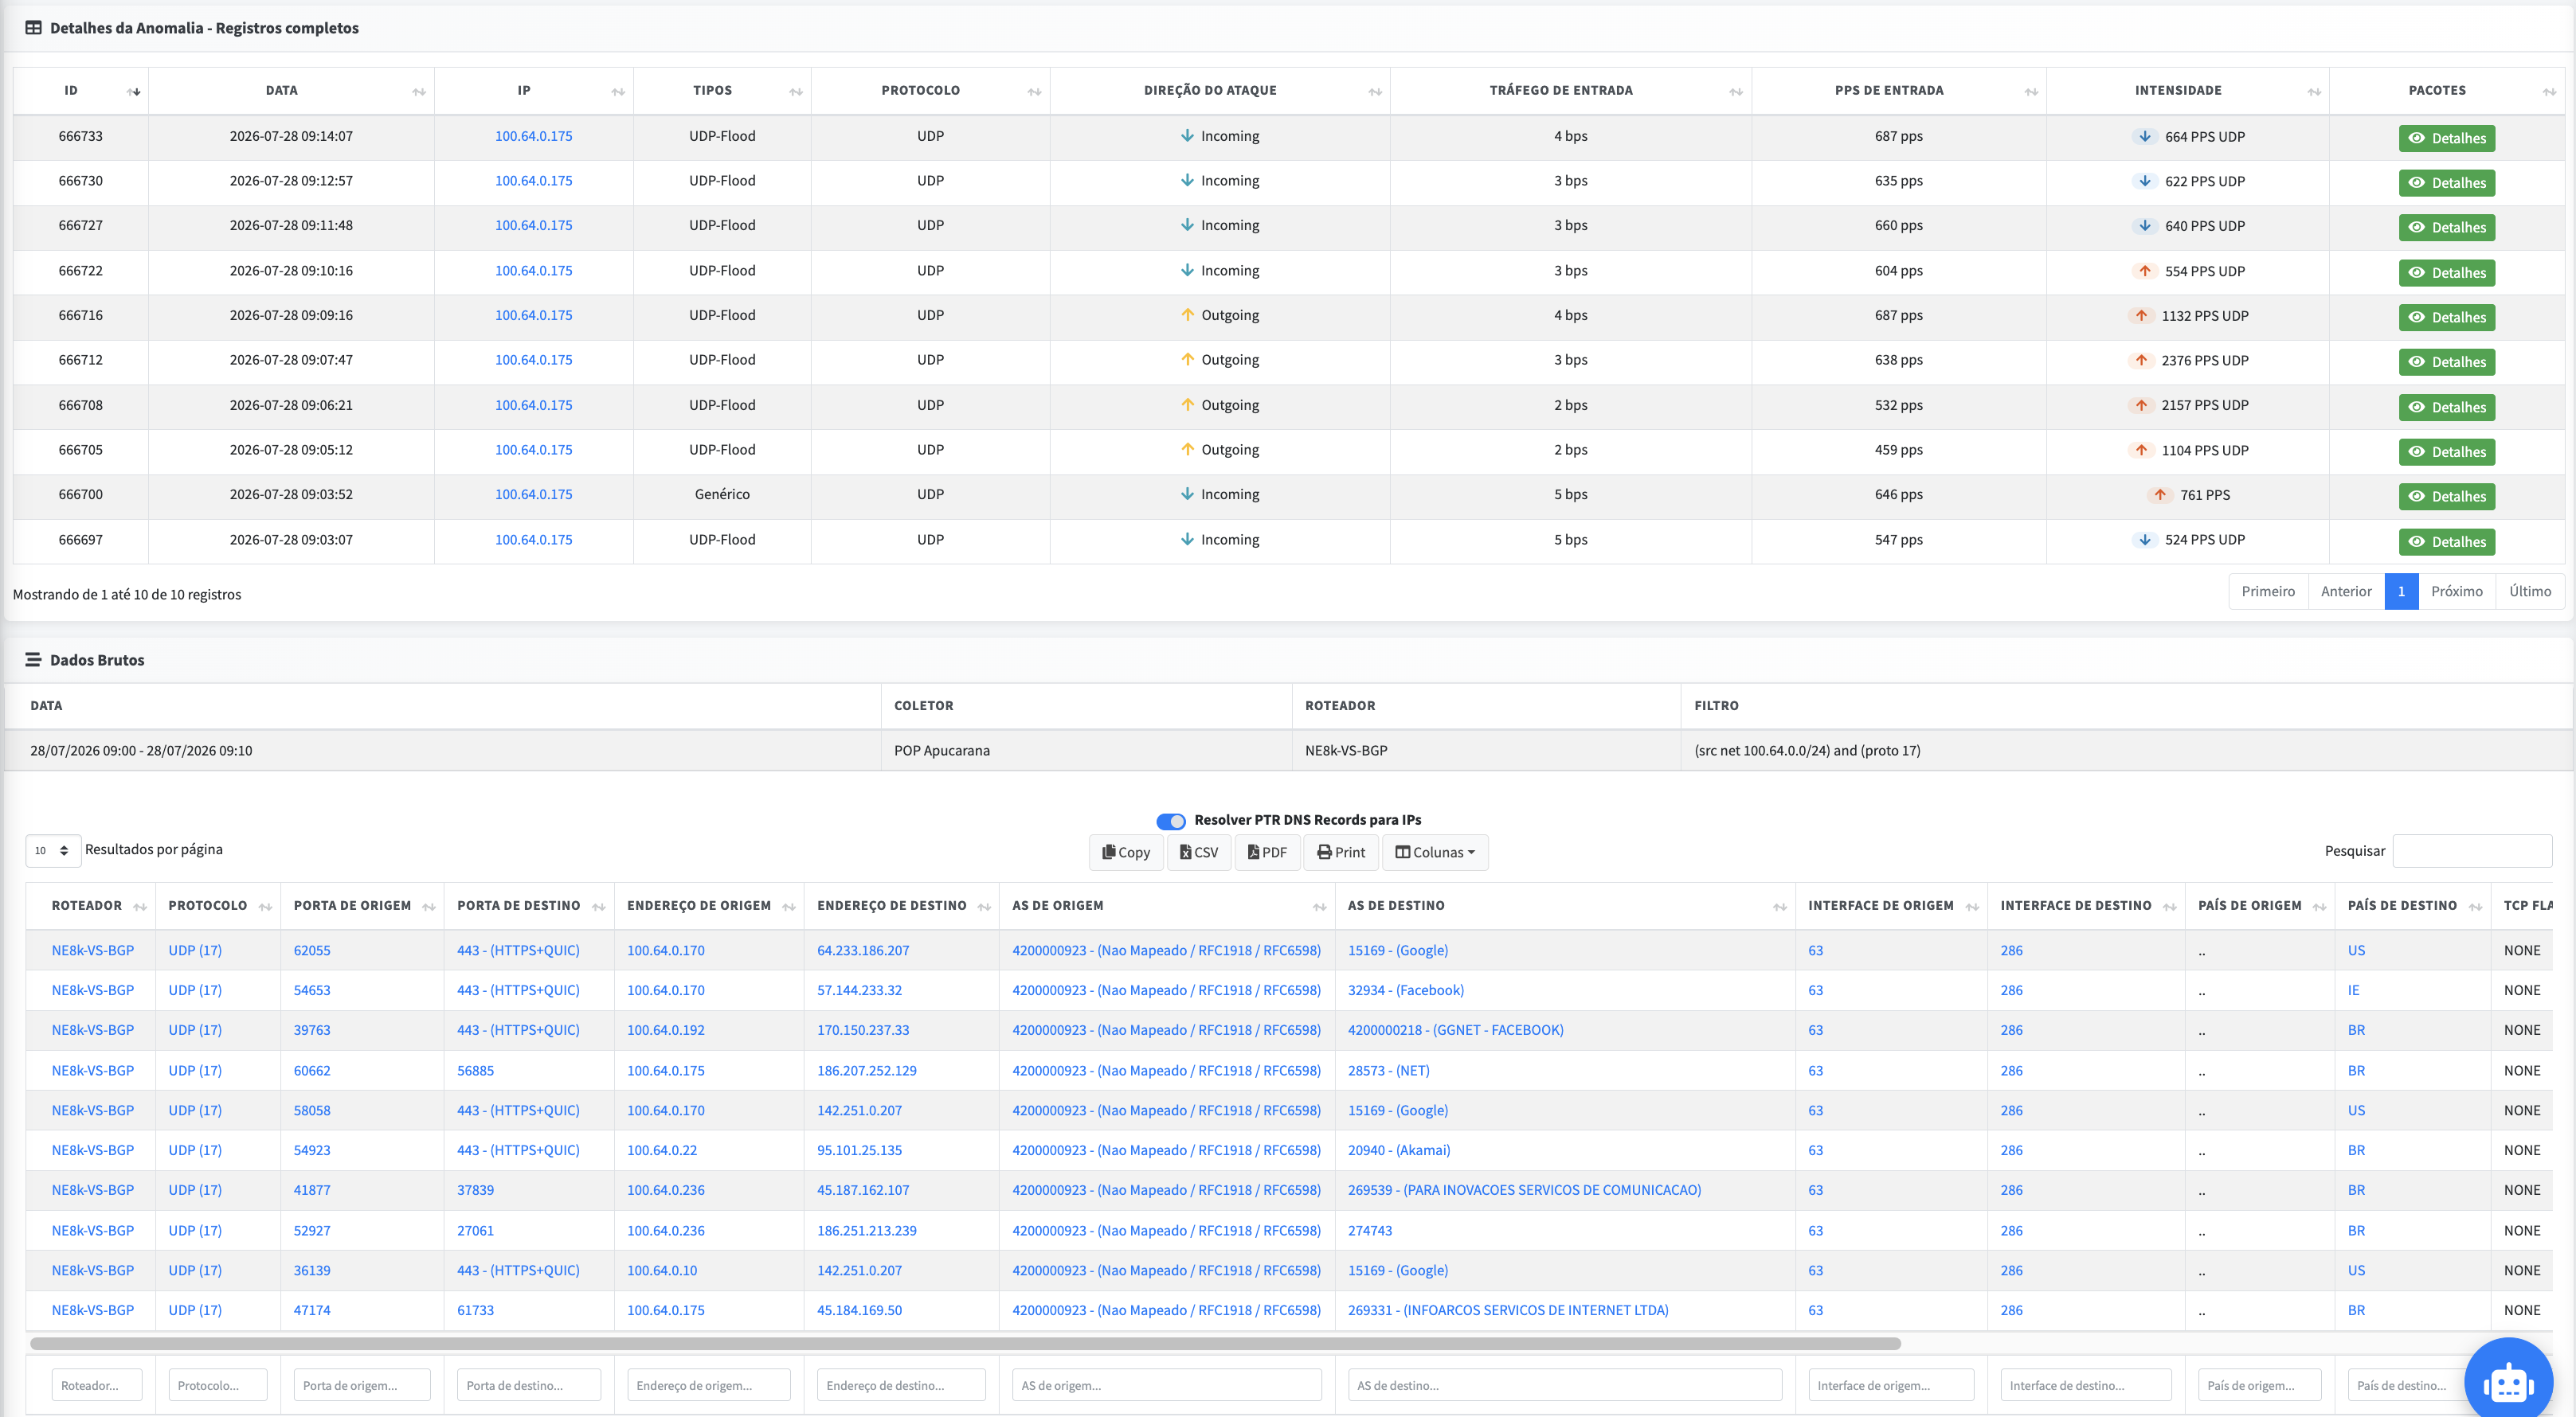The width and height of the screenshot is (2576, 1417).
Task: View Detalhes for anomaly 666733
Action: click(x=2446, y=138)
